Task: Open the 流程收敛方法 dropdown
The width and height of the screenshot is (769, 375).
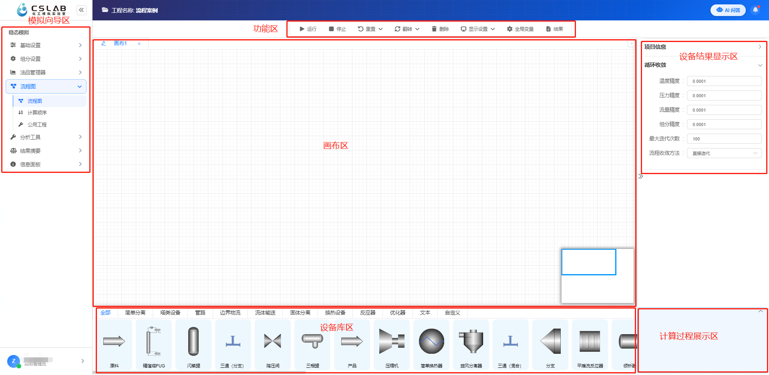Action: (x=724, y=153)
